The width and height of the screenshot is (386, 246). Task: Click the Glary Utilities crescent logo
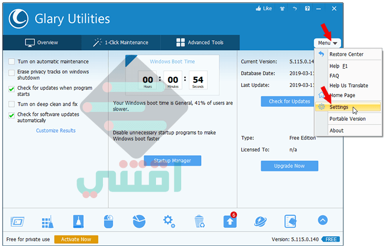click(x=18, y=19)
